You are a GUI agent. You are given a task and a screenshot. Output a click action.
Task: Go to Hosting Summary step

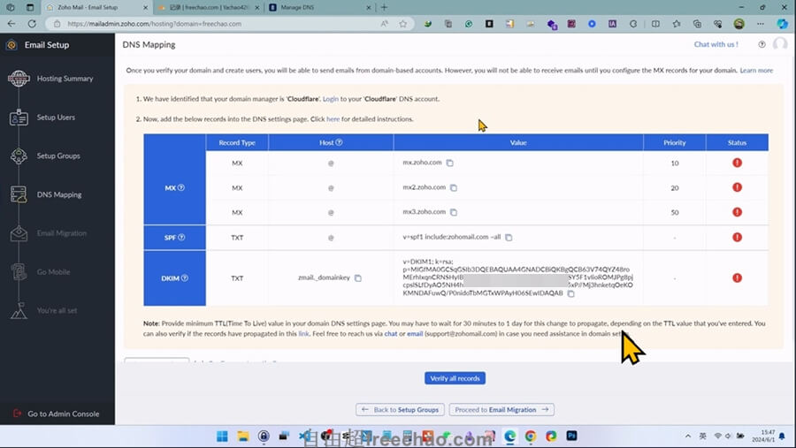[65, 79]
